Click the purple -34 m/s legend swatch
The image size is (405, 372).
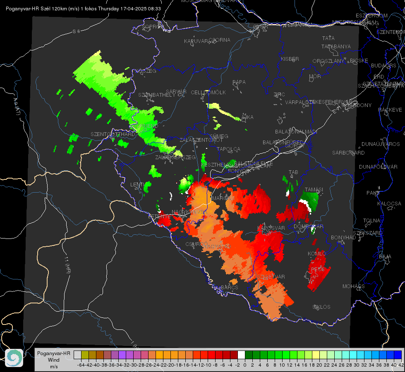tap(122, 355)
